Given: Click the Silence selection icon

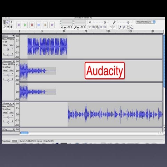Looking at the screenshot, I should [105, 27].
